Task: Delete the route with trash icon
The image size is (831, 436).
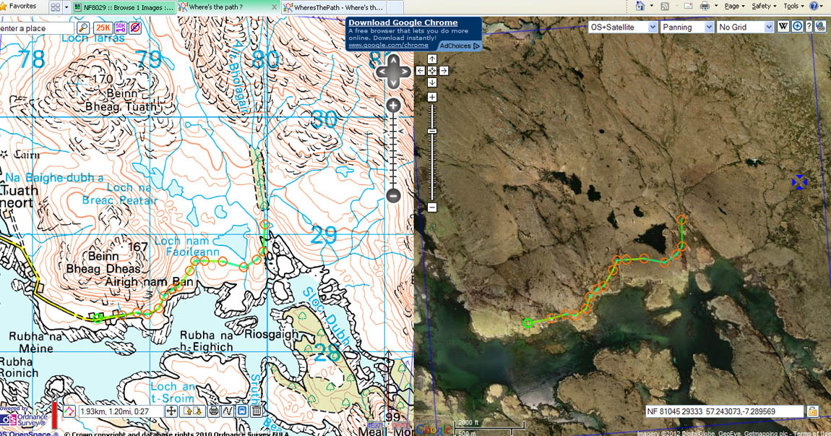Action: click(x=257, y=411)
